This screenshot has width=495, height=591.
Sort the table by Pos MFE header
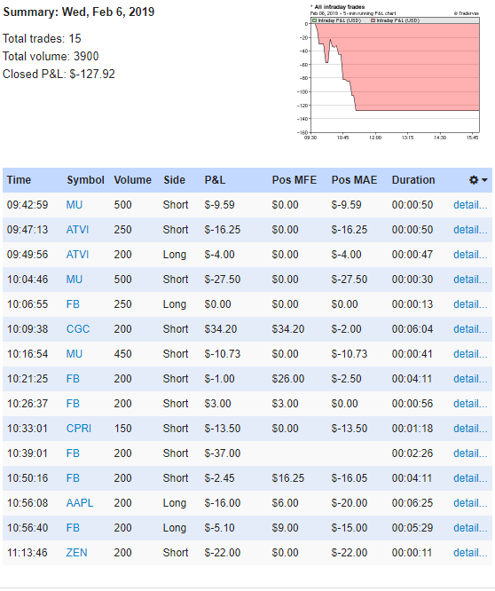pyautogui.click(x=295, y=180)
